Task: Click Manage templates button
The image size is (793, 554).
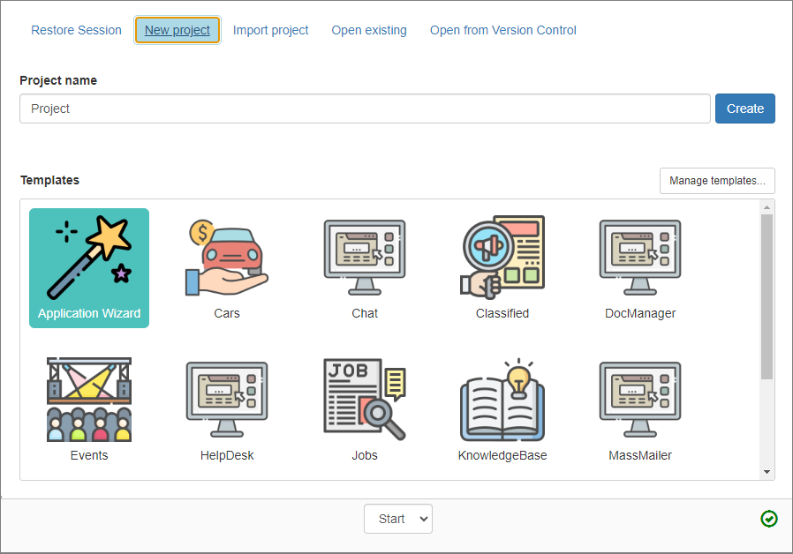Action: click(717, 181)
